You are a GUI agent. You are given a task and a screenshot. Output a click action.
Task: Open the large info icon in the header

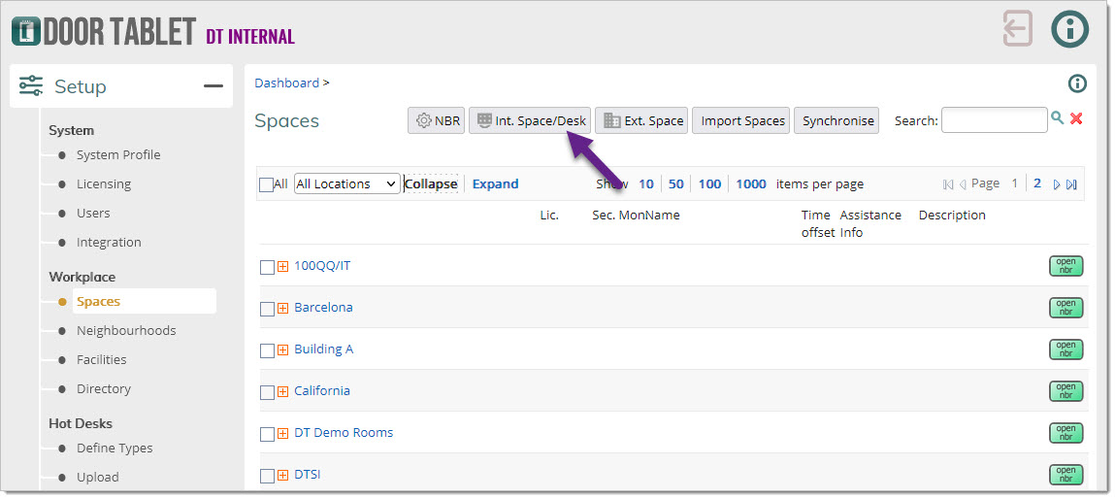pyautogui.click(x=1069, y=29)
